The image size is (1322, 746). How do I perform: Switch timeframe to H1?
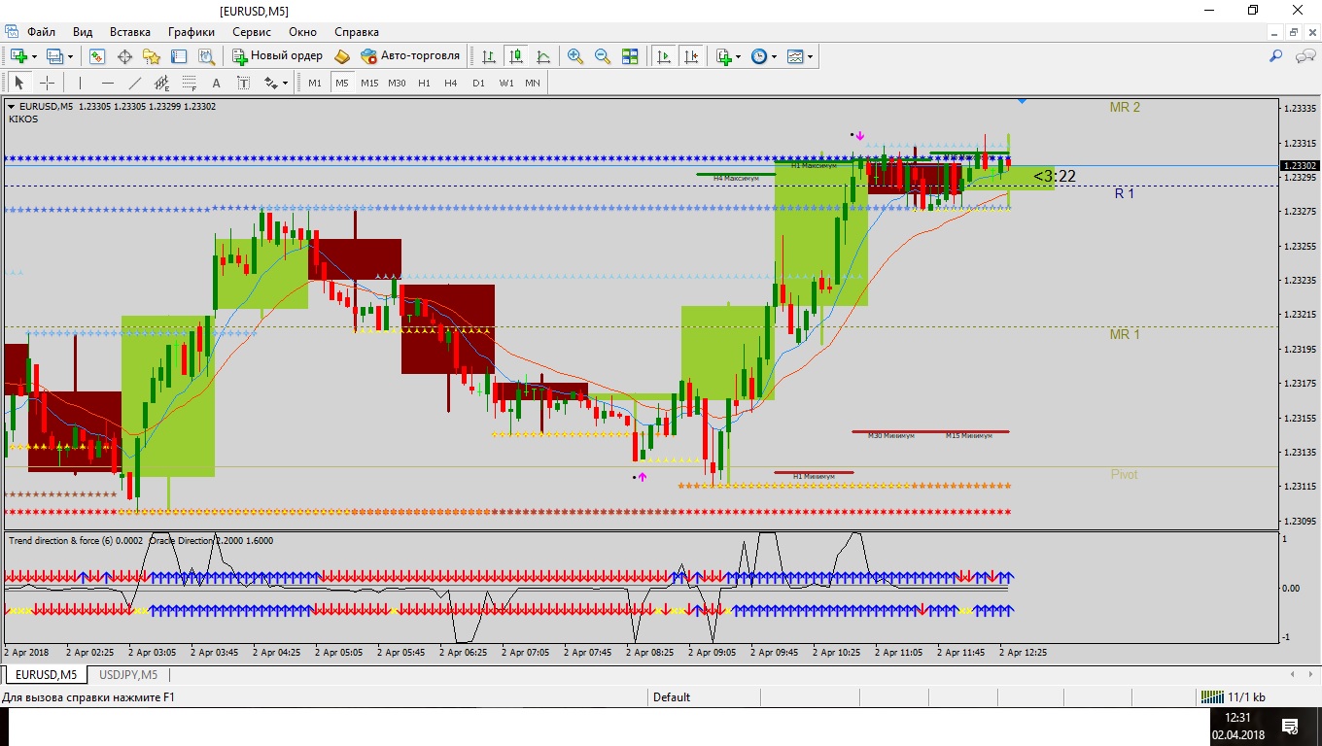tap(424, 83)
